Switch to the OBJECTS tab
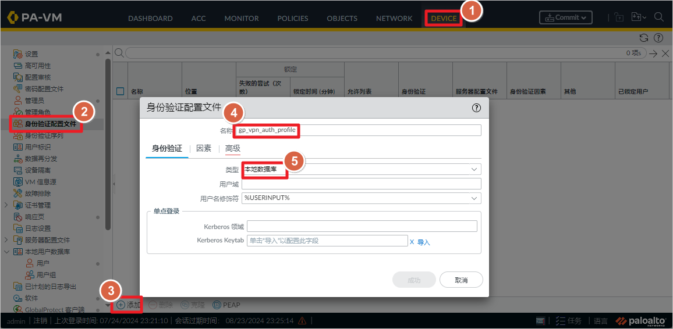Image resolution: width=673 pixels, height=329 pixels. click(x=342, y=19)
